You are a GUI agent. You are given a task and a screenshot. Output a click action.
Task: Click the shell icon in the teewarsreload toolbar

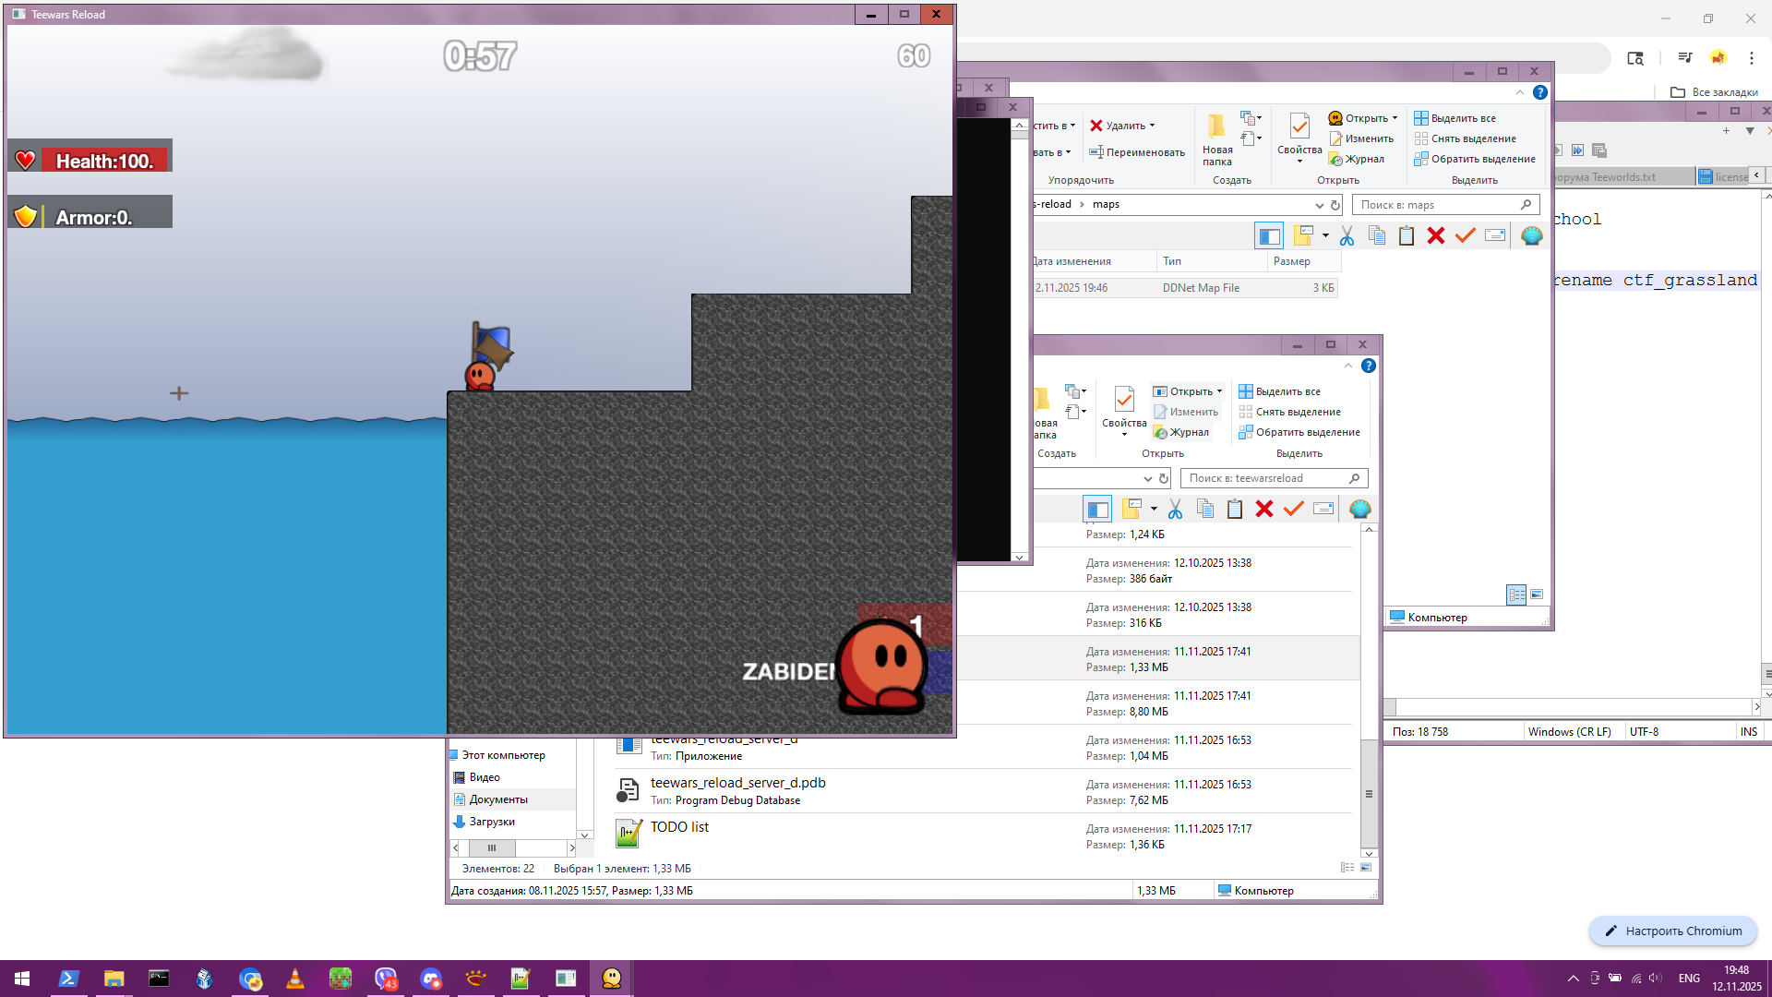(x=1359, y=510)
